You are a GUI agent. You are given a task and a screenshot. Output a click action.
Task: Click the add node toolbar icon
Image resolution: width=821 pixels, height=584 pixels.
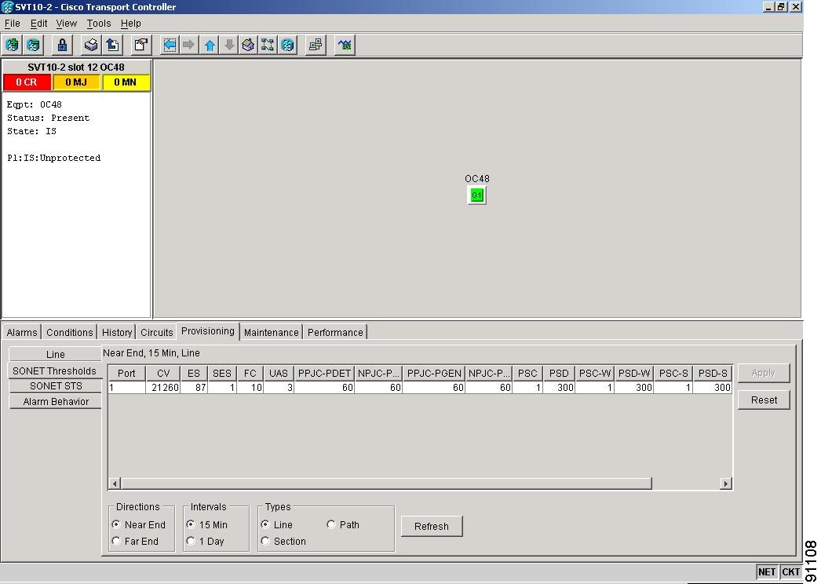pos(12,45)
